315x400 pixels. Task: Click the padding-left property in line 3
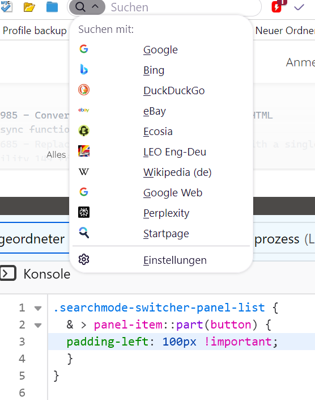point(108,342)
